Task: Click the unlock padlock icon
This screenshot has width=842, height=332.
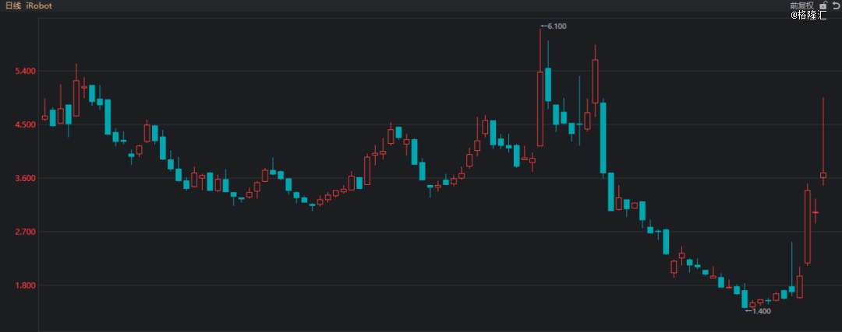Action: click(x=822, y=5)
